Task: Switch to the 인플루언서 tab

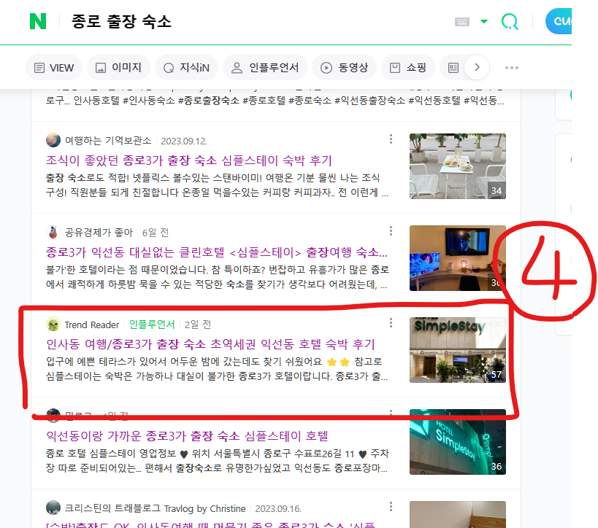Action: [265, 68]
